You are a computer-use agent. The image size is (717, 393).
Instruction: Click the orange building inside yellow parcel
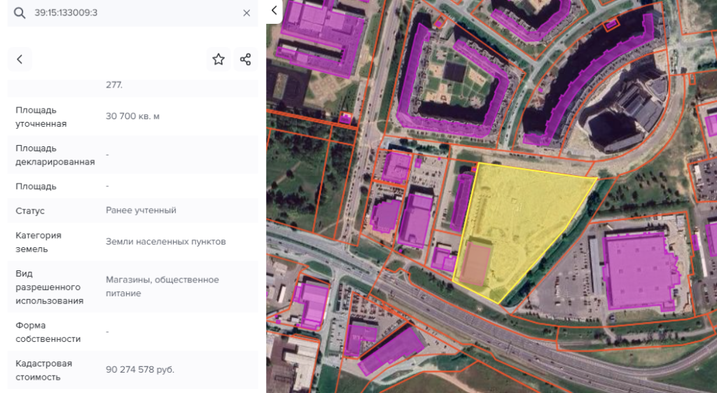pos(474,263)
